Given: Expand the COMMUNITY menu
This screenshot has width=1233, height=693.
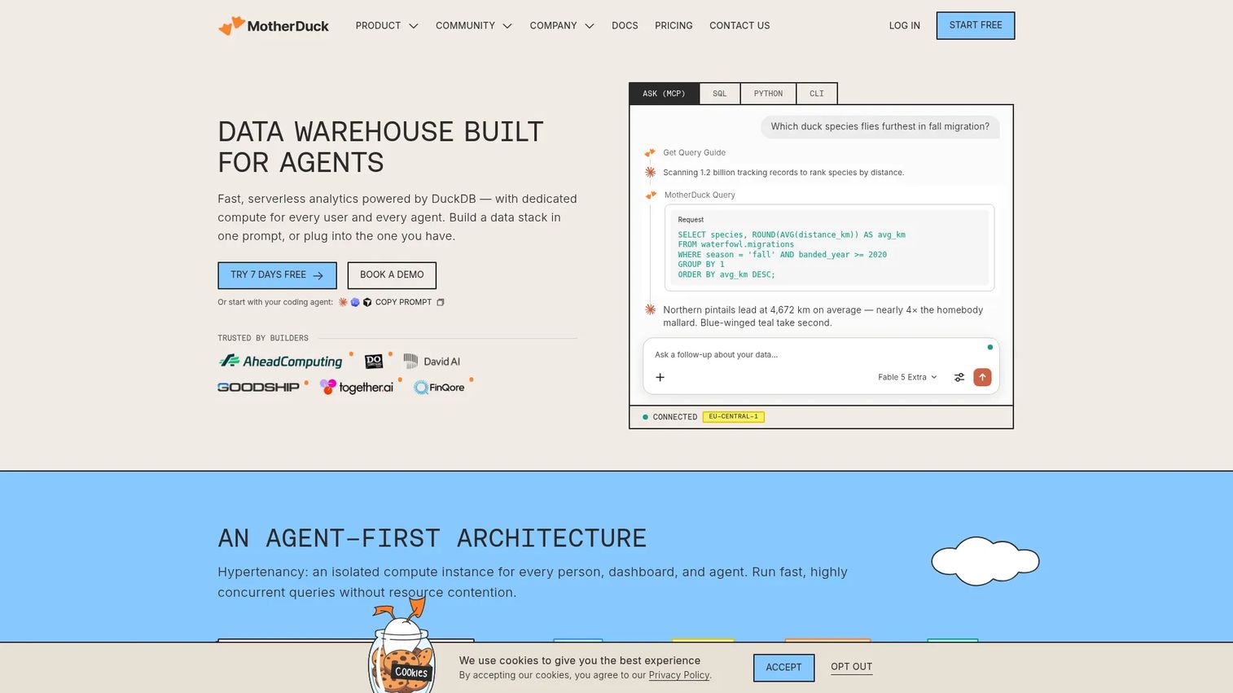Looking at the screenshot, I should (474, 26).
